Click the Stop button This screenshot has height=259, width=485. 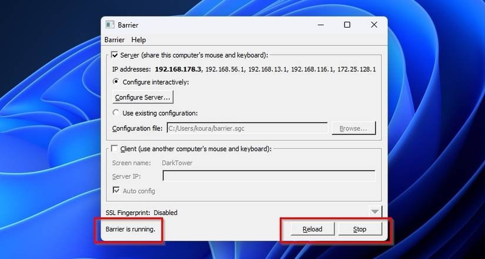pos(360,229)
